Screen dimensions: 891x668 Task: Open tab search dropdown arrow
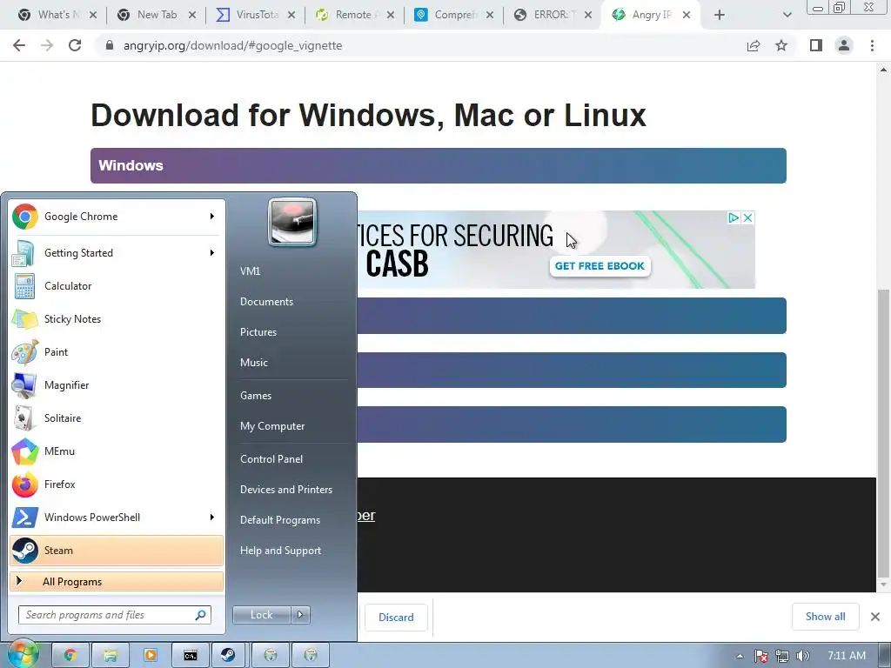coord(787,15)
